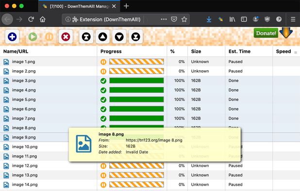Click the 100% value of image 4.png
This screenshot has height=191, width=300.
point(179,90)
